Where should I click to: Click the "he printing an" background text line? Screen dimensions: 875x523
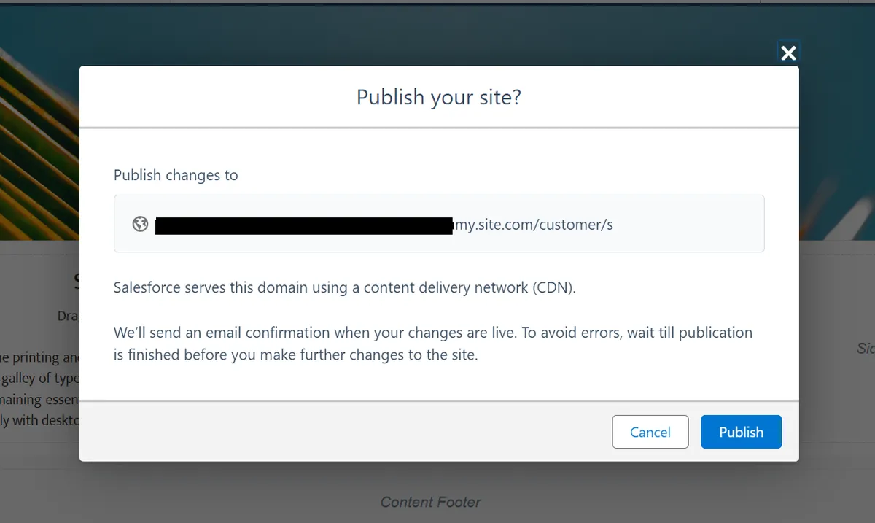pos(40,357)
